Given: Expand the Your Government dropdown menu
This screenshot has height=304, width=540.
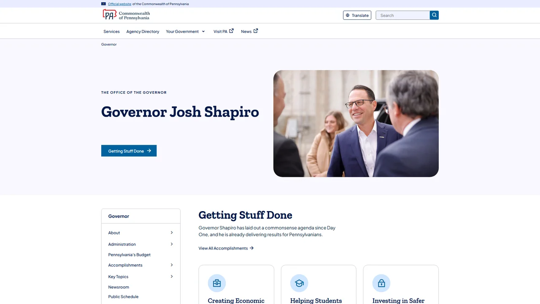Looking at the screenshot, I should [185, 31].
